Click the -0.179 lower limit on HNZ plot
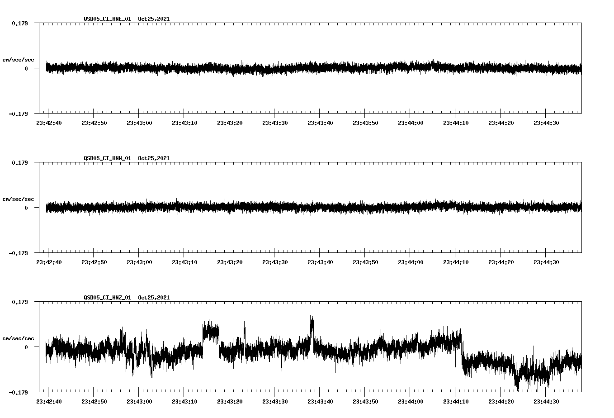The image size is (614, 418). pos(18,392)
